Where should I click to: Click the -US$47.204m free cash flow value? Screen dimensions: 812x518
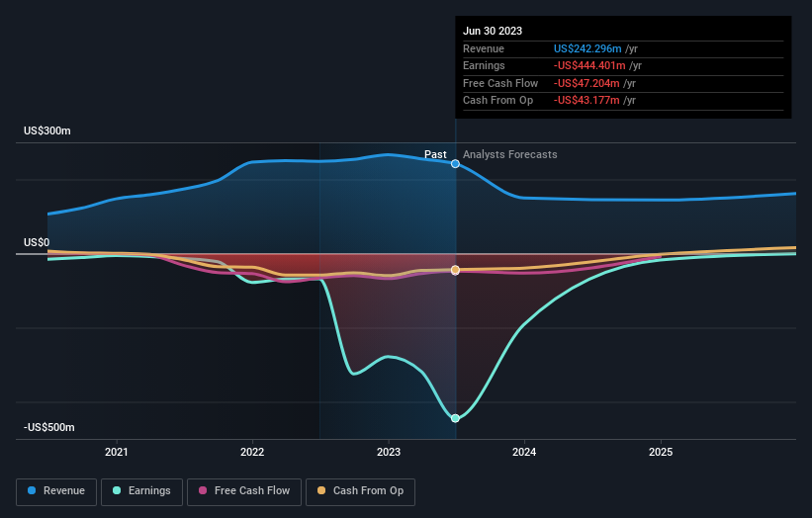[586, 83]
